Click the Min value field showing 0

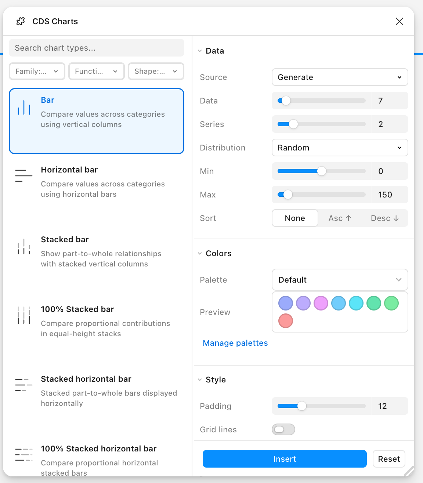390,171
